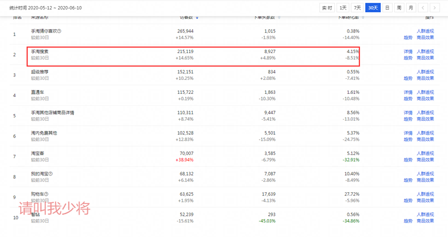Choose the 月 granularity option

coord(410,7)
